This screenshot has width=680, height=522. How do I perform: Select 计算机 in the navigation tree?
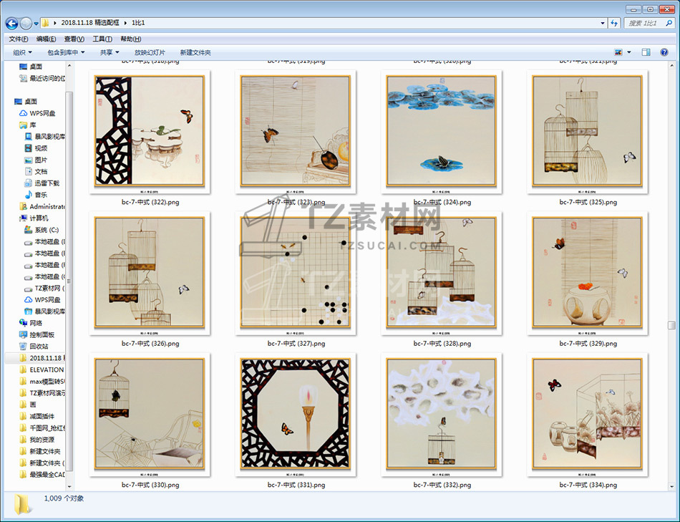tap(34, 218)
